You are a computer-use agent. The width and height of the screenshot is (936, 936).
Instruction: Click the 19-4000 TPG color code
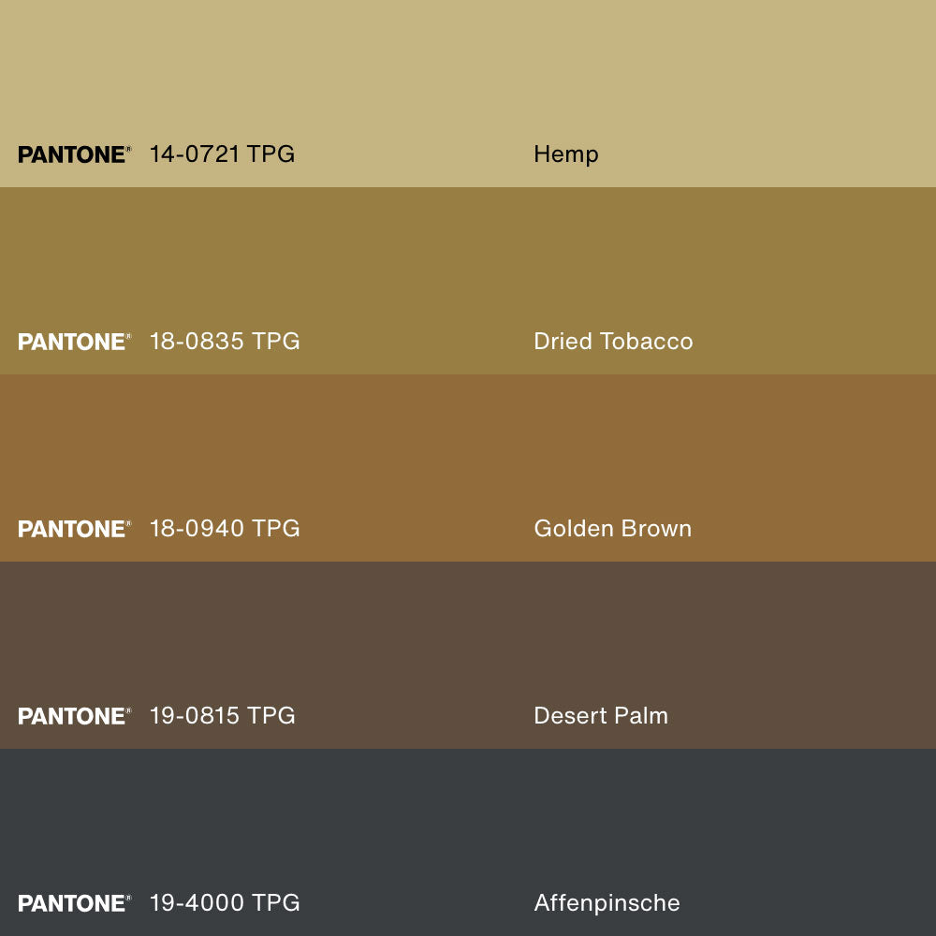point(225,903)
